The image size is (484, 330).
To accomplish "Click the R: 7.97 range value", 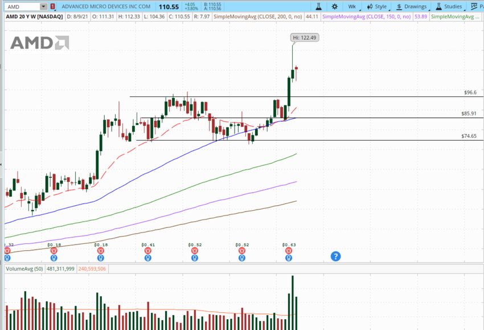I will [x=202, y=17].
